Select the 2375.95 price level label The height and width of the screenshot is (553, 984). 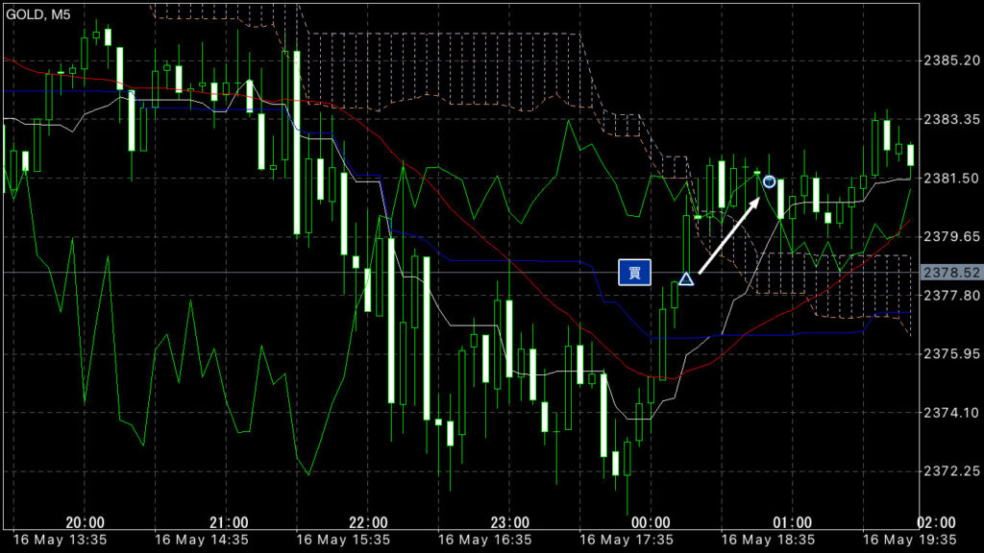(x=949, y=354)
